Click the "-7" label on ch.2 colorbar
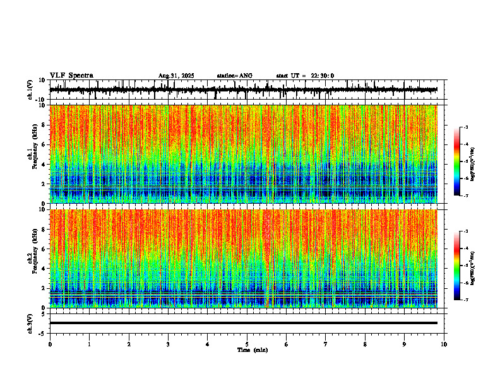This screenshot has width=500, height=386. pos(466,300)
